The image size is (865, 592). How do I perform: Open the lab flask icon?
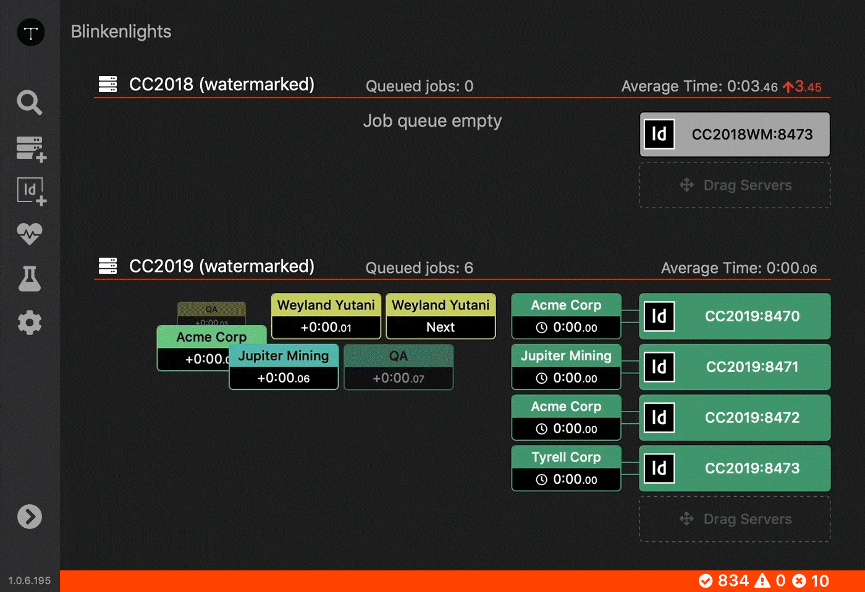[x=30, y=279]
